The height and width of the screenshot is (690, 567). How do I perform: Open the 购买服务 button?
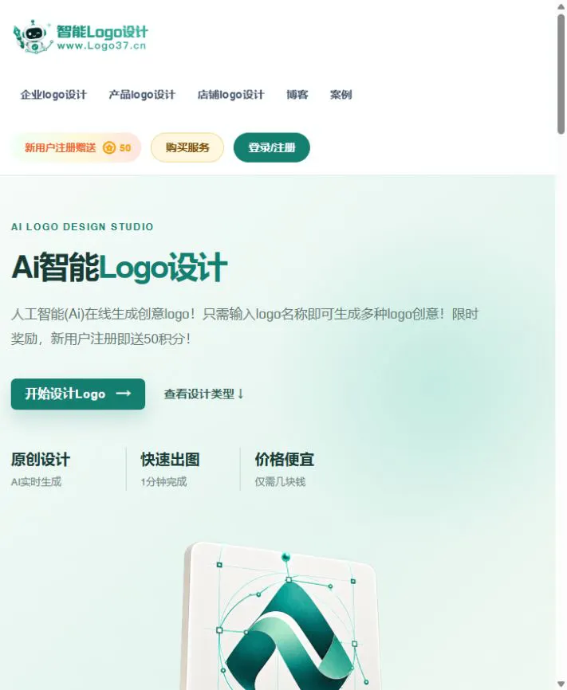[x=187, y=147]
